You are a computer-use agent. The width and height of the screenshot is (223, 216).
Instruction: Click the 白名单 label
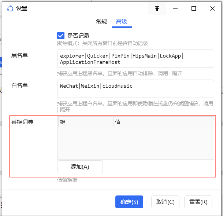20,85
